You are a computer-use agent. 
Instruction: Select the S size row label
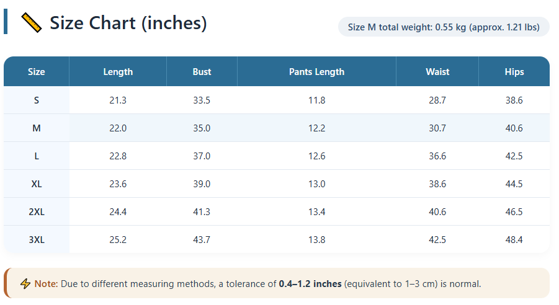coord(37,100)
